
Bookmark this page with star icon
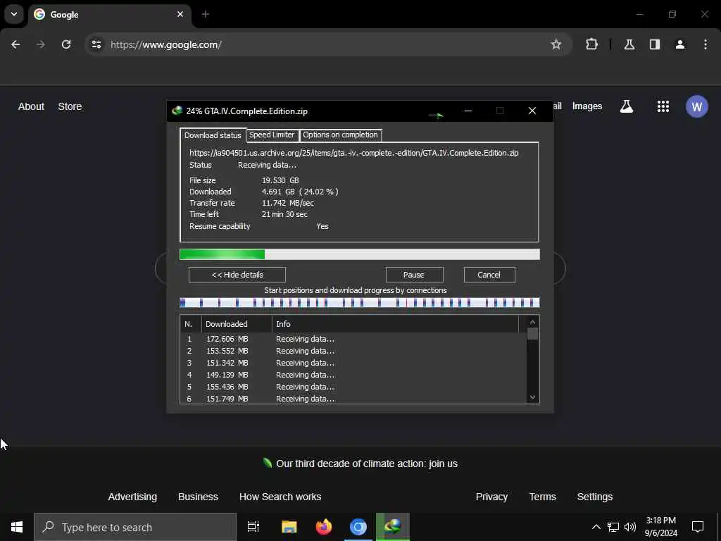(x=556, y=44)
